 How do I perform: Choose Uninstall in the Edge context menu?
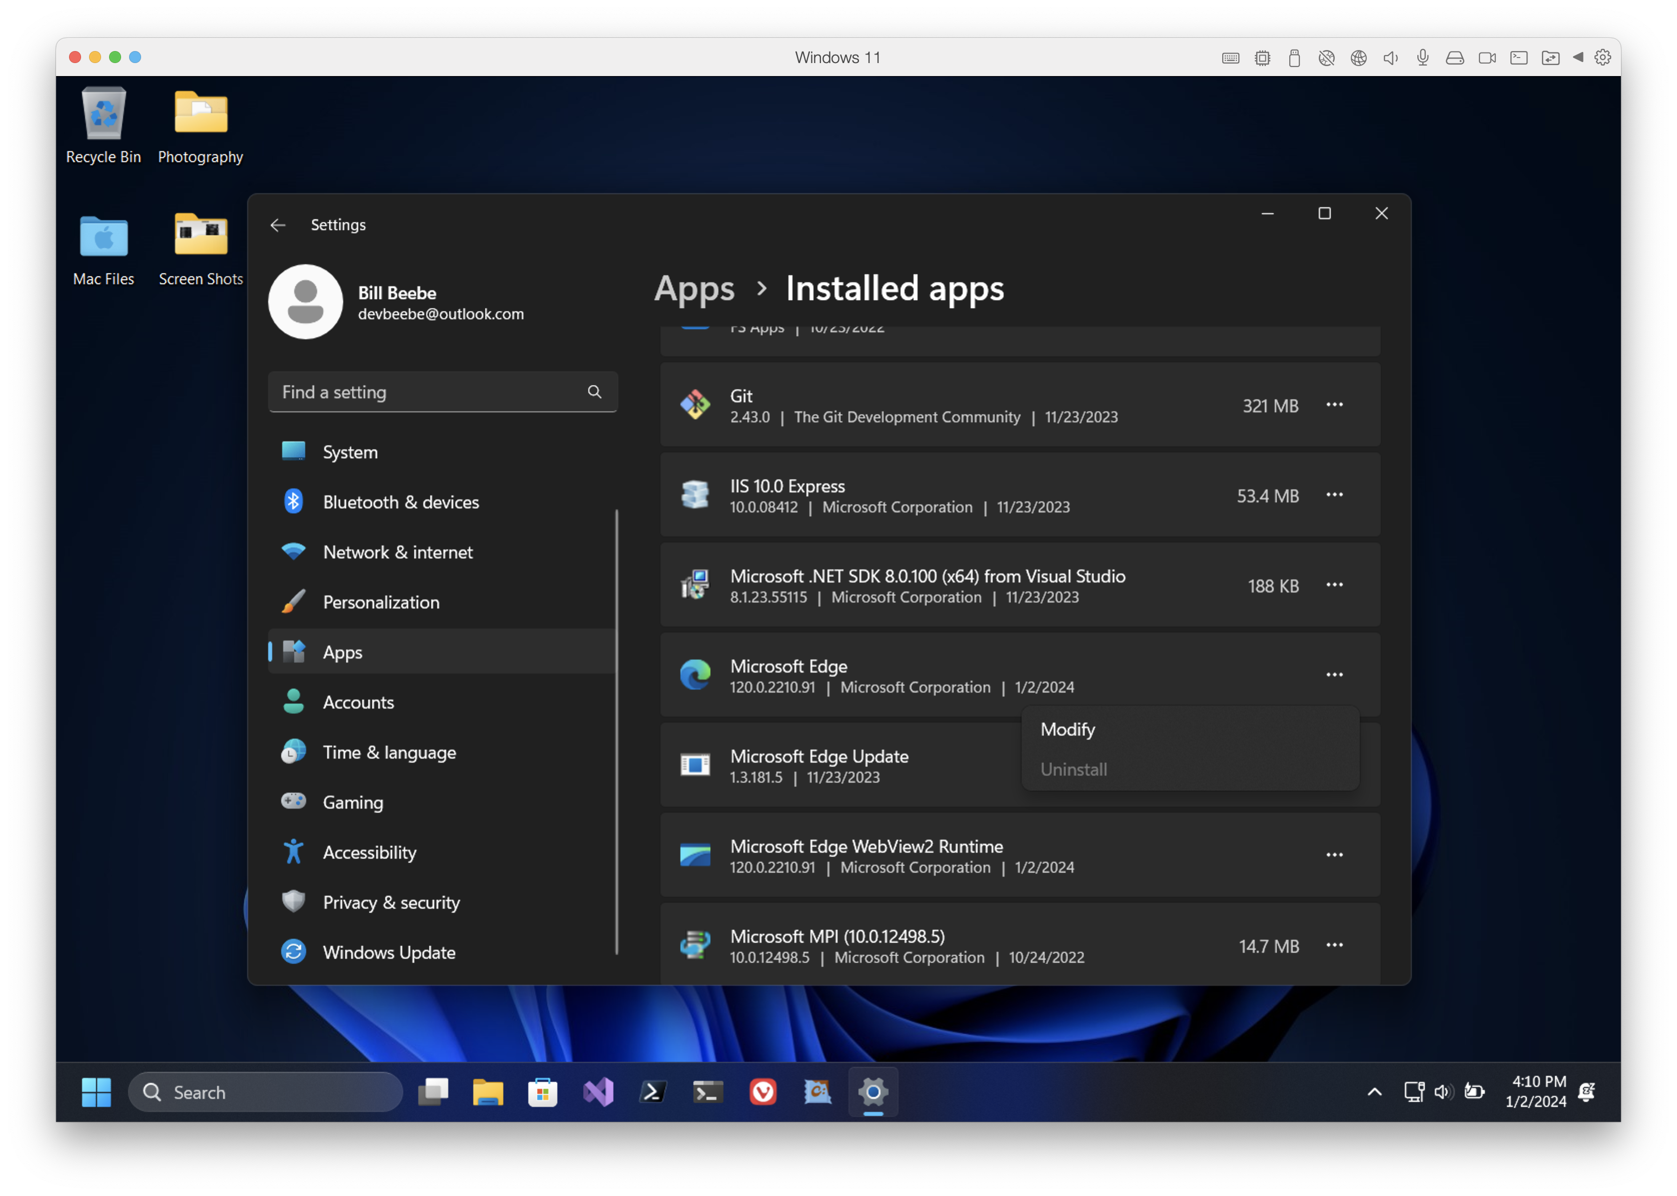click(x=1190, y=770)
